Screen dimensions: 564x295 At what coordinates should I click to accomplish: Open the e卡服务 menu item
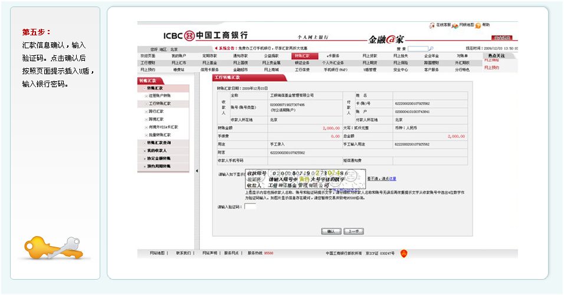coord(333,56)
